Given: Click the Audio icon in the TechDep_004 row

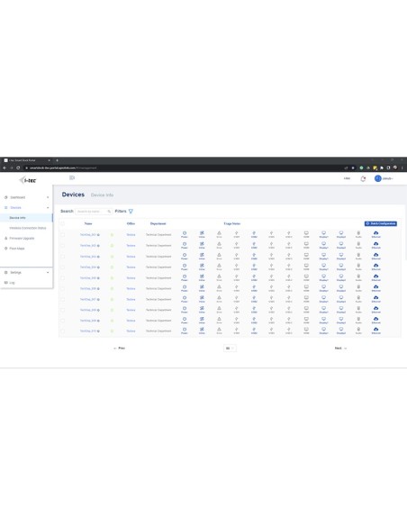Looking at the screenshot, I should (358, 266).
